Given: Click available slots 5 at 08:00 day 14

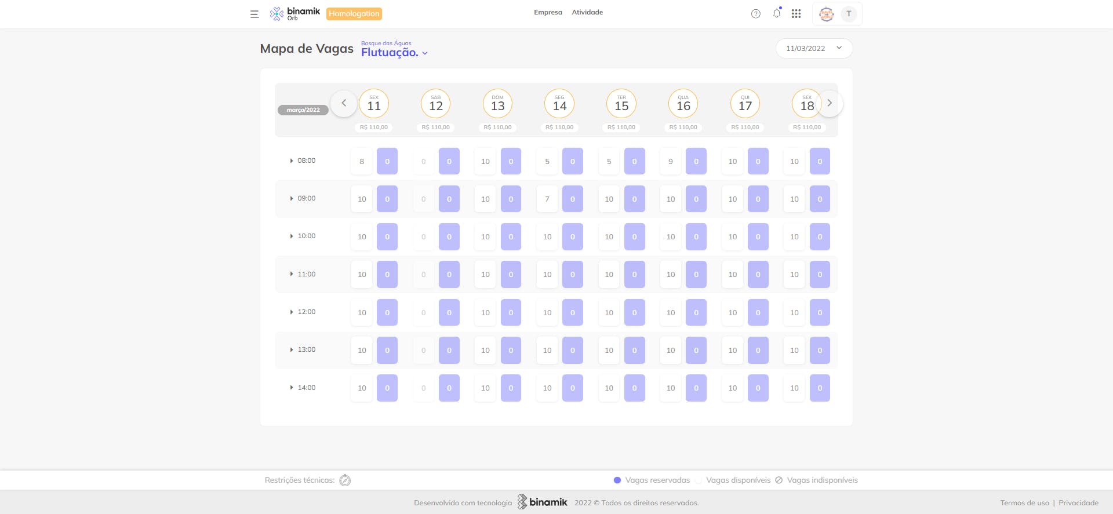Looking at the screenshot, I should pyautogui.click(x=547, y=161).
